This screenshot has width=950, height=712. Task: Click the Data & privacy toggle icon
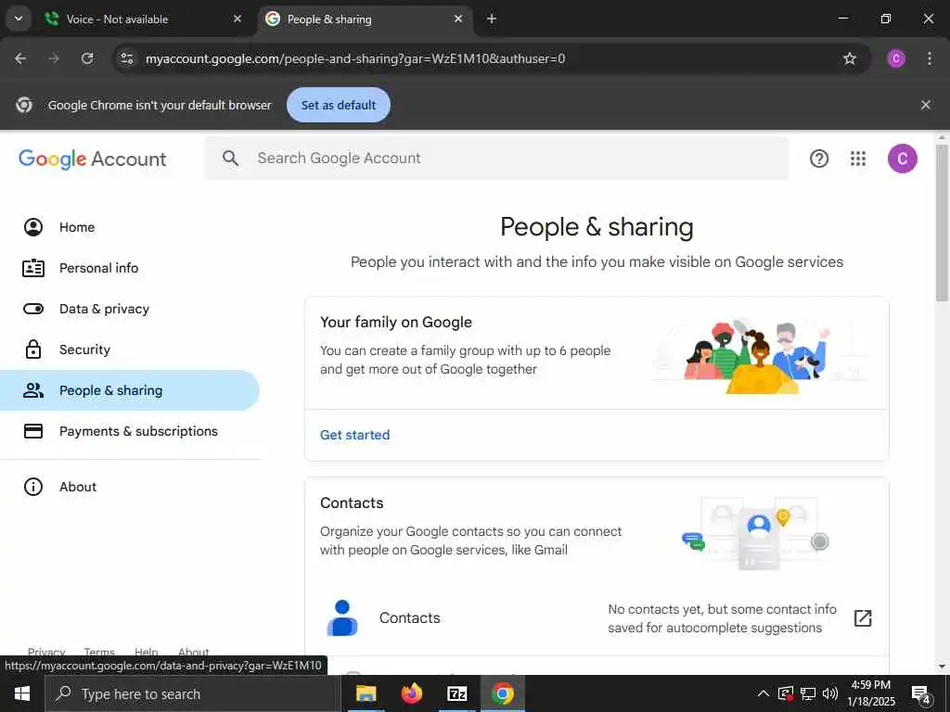coord(33,309)
